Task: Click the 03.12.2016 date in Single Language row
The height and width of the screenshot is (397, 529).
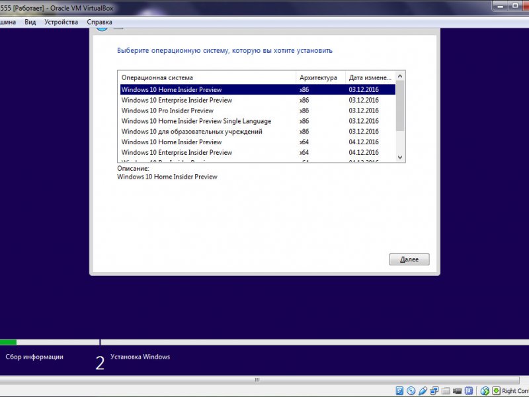Action: click(x=364, y=121)
